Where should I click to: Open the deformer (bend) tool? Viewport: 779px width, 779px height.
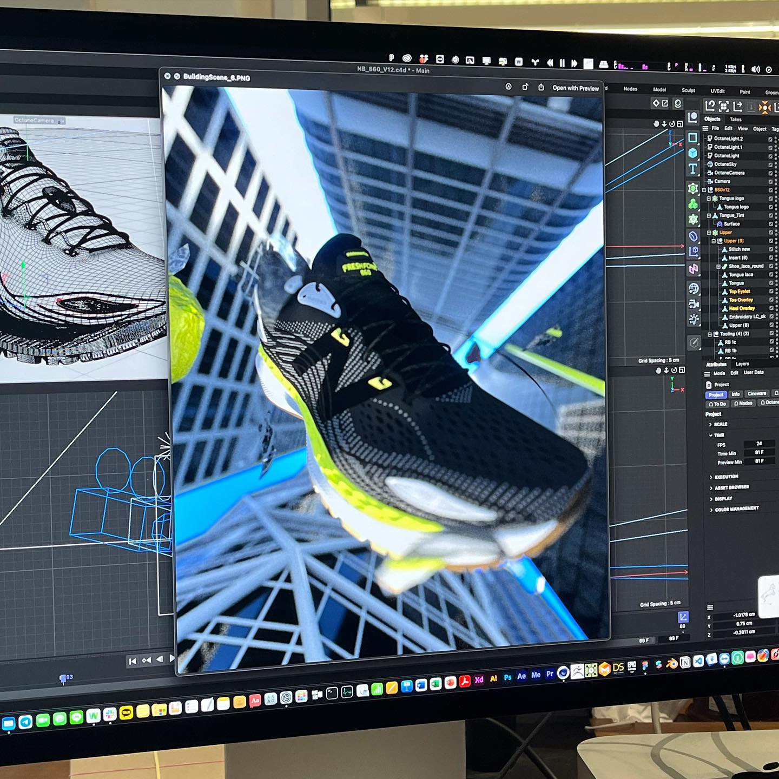point(694,236)
